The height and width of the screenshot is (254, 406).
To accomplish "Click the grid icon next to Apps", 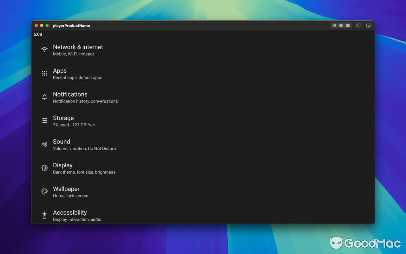I will tap(44, 73).
